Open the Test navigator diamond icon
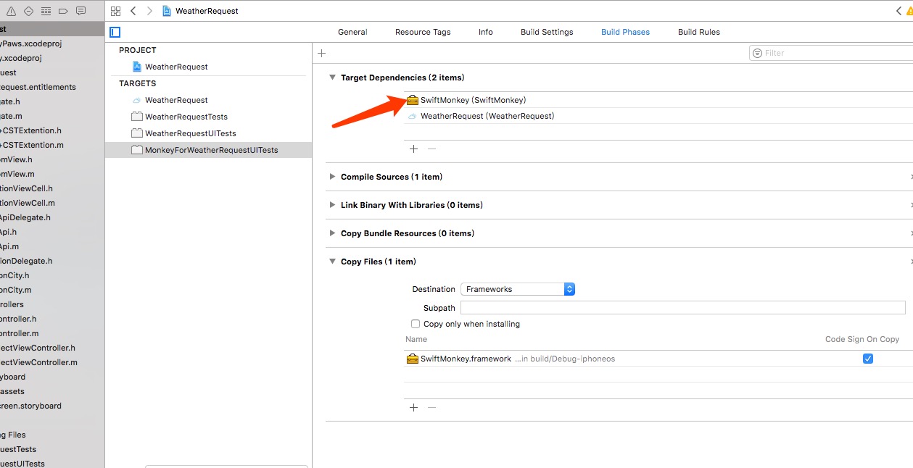Viewport: 913px width, 468px height. (x=28, y=11)
